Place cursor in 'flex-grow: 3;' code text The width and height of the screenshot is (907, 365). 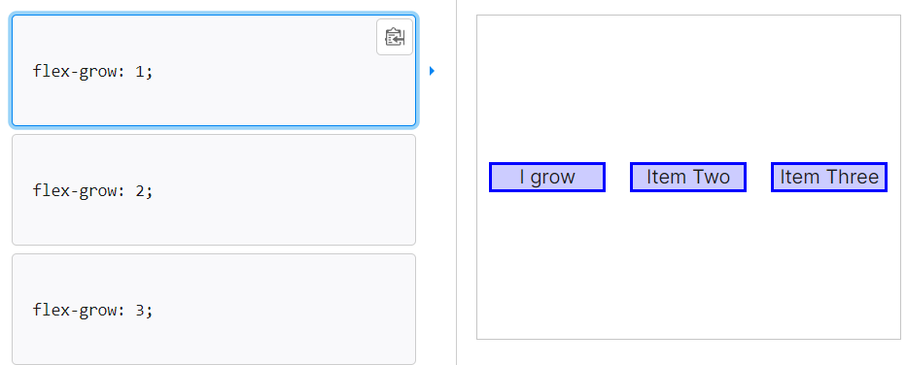click(x=92, y=310)
